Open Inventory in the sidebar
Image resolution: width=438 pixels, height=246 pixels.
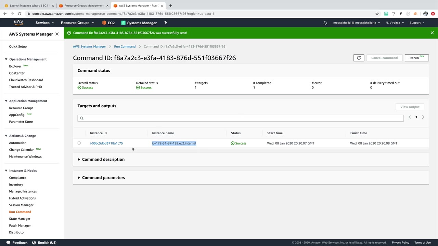[x=16, y=184]
